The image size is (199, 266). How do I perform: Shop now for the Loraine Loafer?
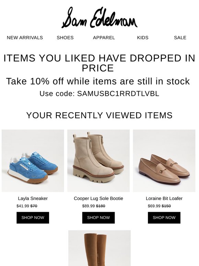(164, 218)
